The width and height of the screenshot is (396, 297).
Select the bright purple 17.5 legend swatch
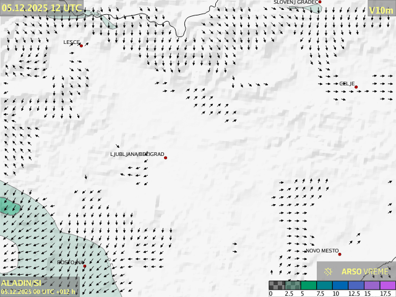pos(387,285)
